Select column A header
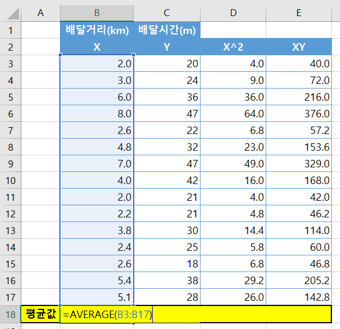Image resolution: width=340 pixels, height=329 pixels. (x=40, y=13)
